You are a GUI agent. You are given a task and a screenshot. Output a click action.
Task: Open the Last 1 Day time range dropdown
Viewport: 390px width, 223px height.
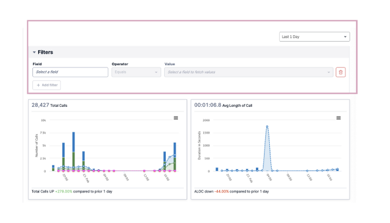(314, 37)
